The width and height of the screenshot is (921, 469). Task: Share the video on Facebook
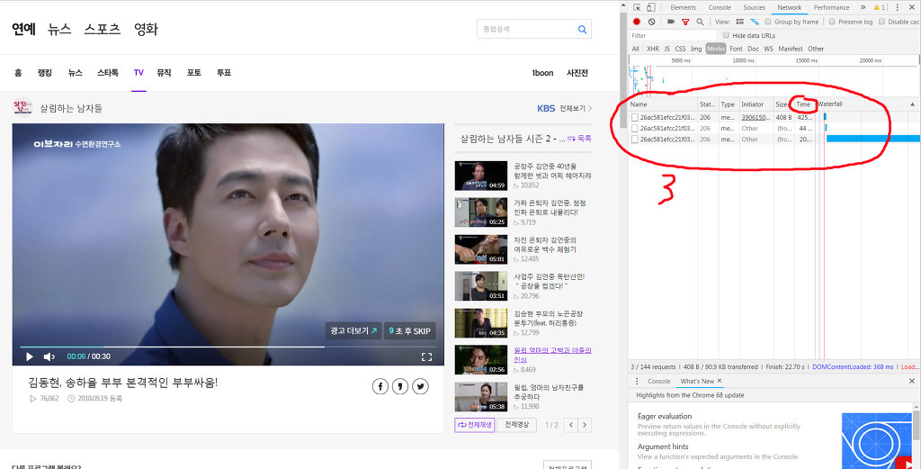(380, 387)
